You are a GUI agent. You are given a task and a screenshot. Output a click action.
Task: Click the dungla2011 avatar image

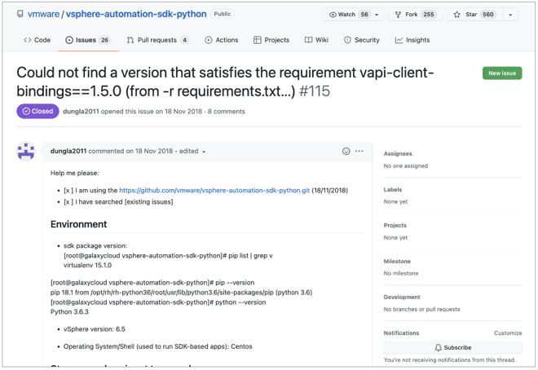click(x=26, y=152)
